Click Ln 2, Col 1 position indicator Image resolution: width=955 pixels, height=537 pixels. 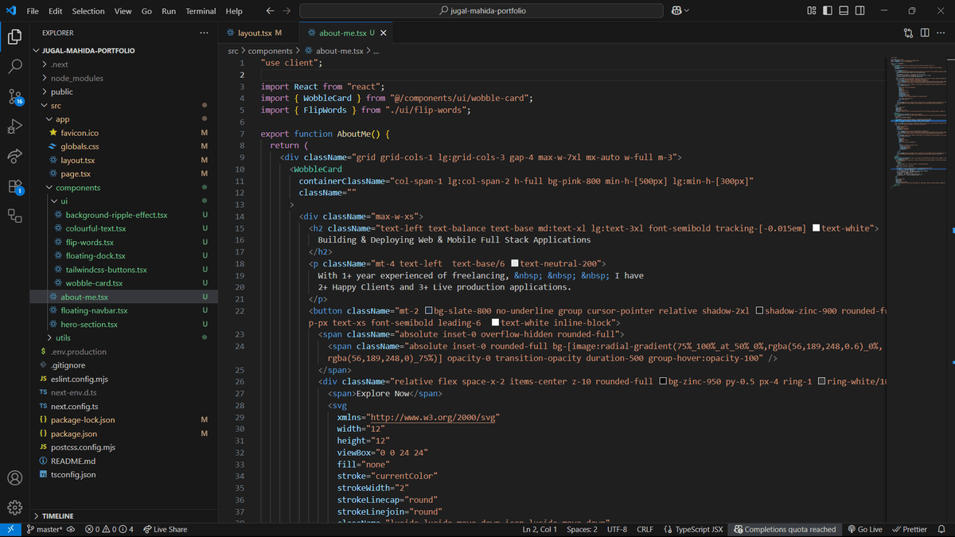540,529
